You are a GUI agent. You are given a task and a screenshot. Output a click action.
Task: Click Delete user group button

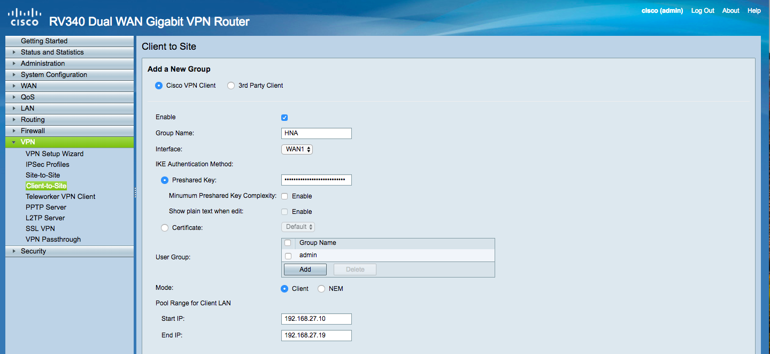point(355,270)
